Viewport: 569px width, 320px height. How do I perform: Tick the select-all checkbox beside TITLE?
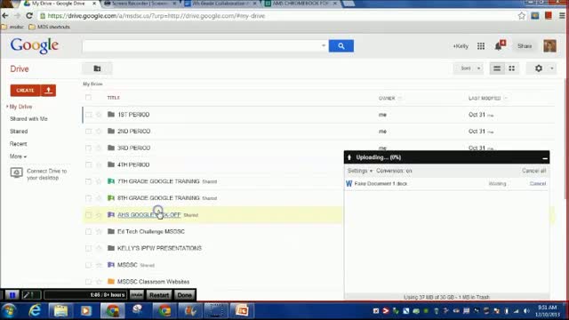88,98
